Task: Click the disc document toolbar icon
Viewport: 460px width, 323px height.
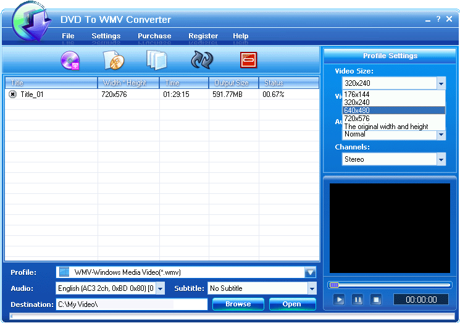Action: pyautogui.click(x=113, y=60)
